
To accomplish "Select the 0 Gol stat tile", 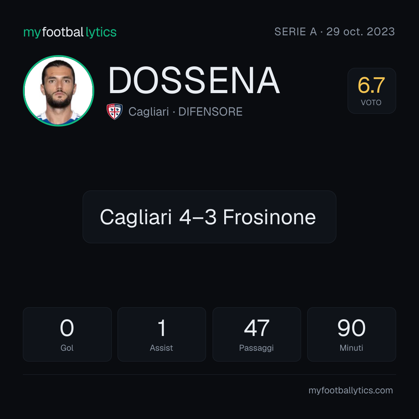I will 67,334.
